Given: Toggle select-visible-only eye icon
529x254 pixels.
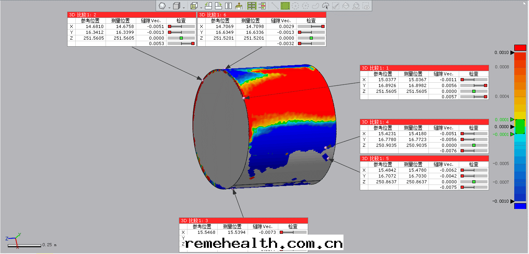Looking at the screenshot, I should pyautogui.click(x=366, y=6).
